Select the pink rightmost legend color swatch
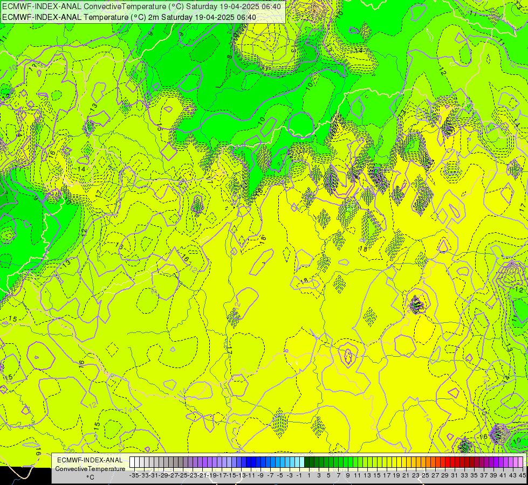This screenshot has width=528, height=485. point(520,462)
